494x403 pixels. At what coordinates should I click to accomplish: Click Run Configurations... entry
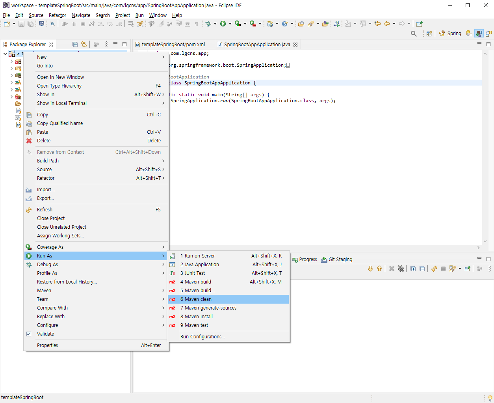coord(228,337)
